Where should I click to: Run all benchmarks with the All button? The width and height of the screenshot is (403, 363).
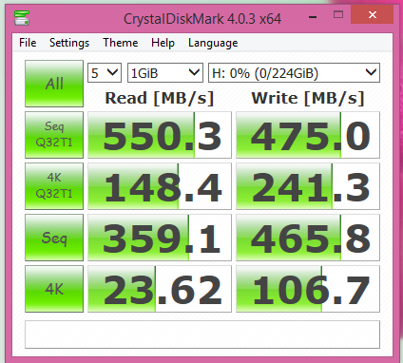[x=54, y=84]
